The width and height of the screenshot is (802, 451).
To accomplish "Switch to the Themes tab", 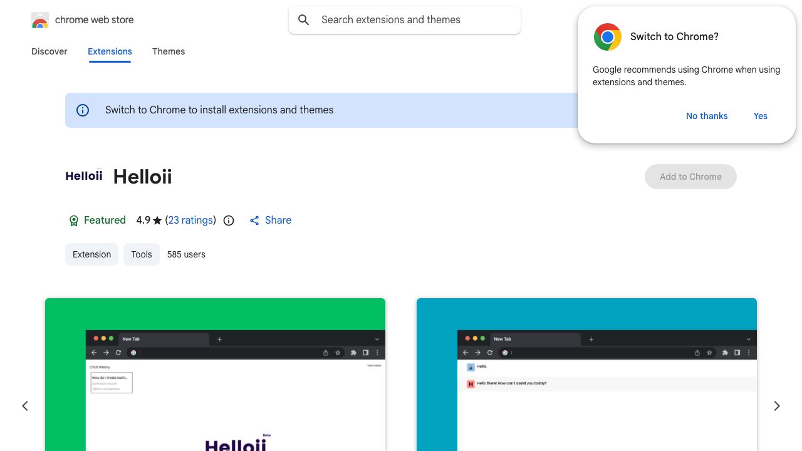I will pos(169,51).
